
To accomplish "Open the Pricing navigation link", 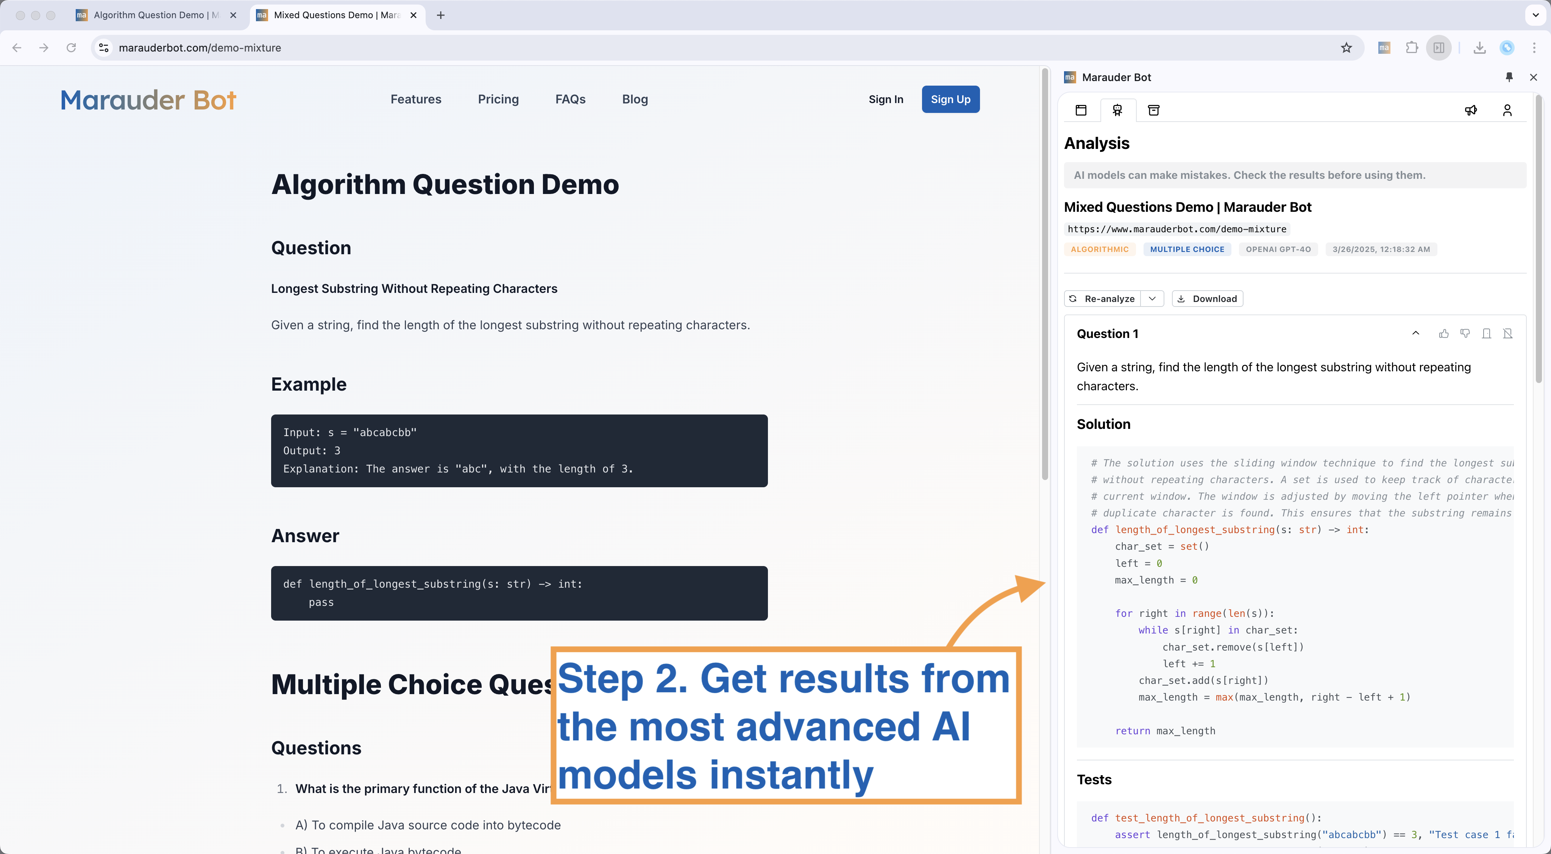I will tap(498, 99).
